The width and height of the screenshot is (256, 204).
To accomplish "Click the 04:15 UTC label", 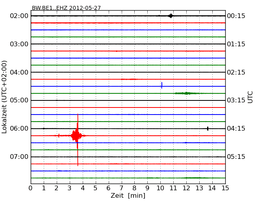I will pos(236,129).
